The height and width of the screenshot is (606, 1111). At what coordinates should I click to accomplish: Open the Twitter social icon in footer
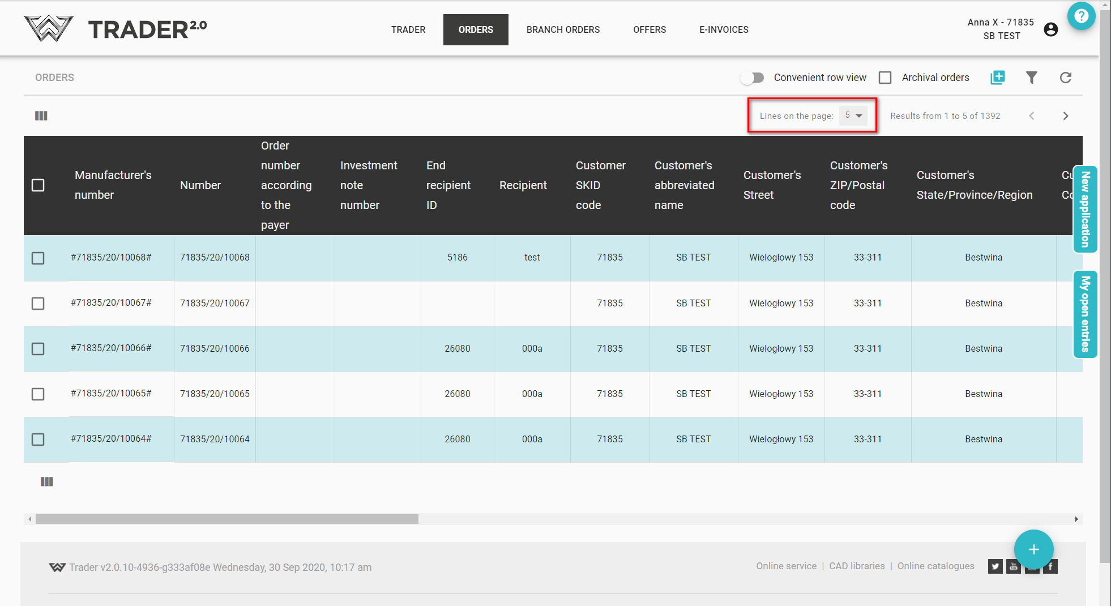(x=995, y=566)
